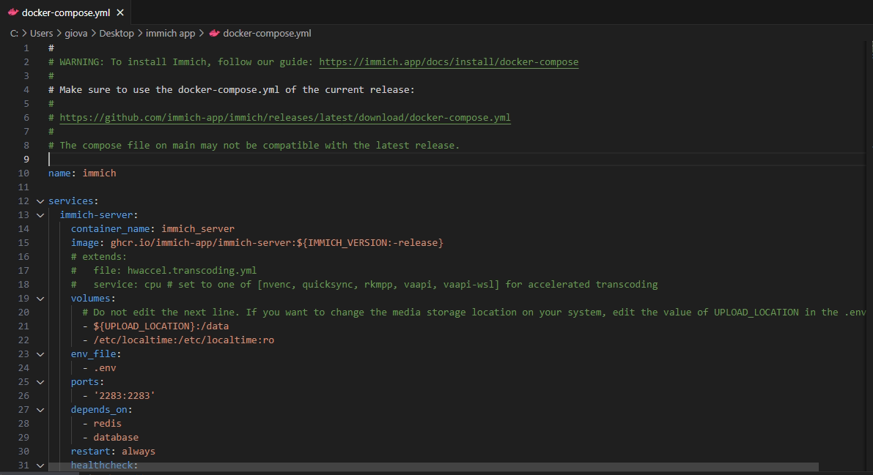Open breadcrumb segment 'Desktop'

tap(117, 34)
